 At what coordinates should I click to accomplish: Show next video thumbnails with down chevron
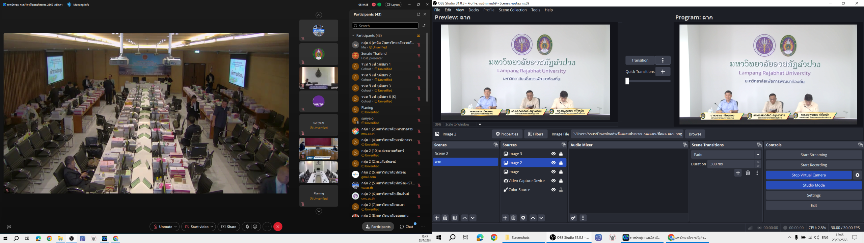(x=319, y=212)
